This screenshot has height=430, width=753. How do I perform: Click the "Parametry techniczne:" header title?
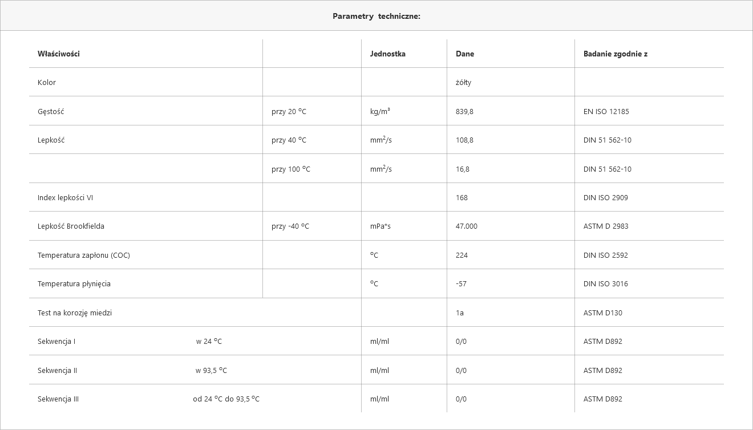(x=376, y=16)
